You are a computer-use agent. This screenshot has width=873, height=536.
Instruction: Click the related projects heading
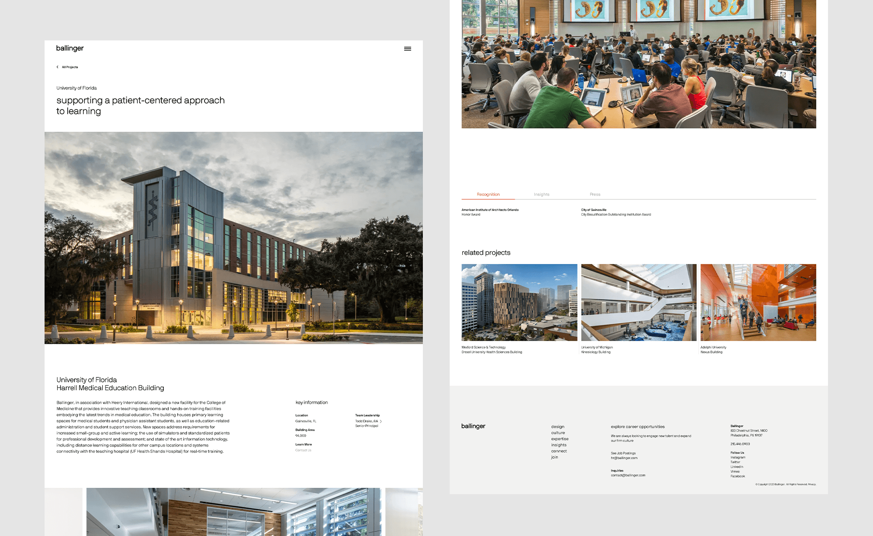click(x=486, y=253)
